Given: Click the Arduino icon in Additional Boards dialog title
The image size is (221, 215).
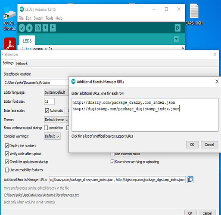Looking at the screenshot, I should [73, 82].
